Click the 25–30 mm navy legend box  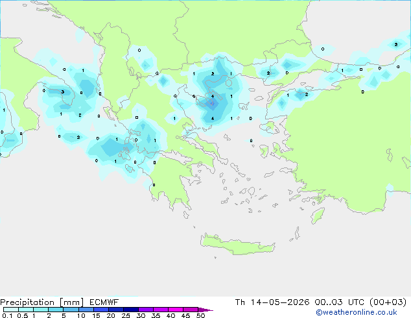point(131,310)
